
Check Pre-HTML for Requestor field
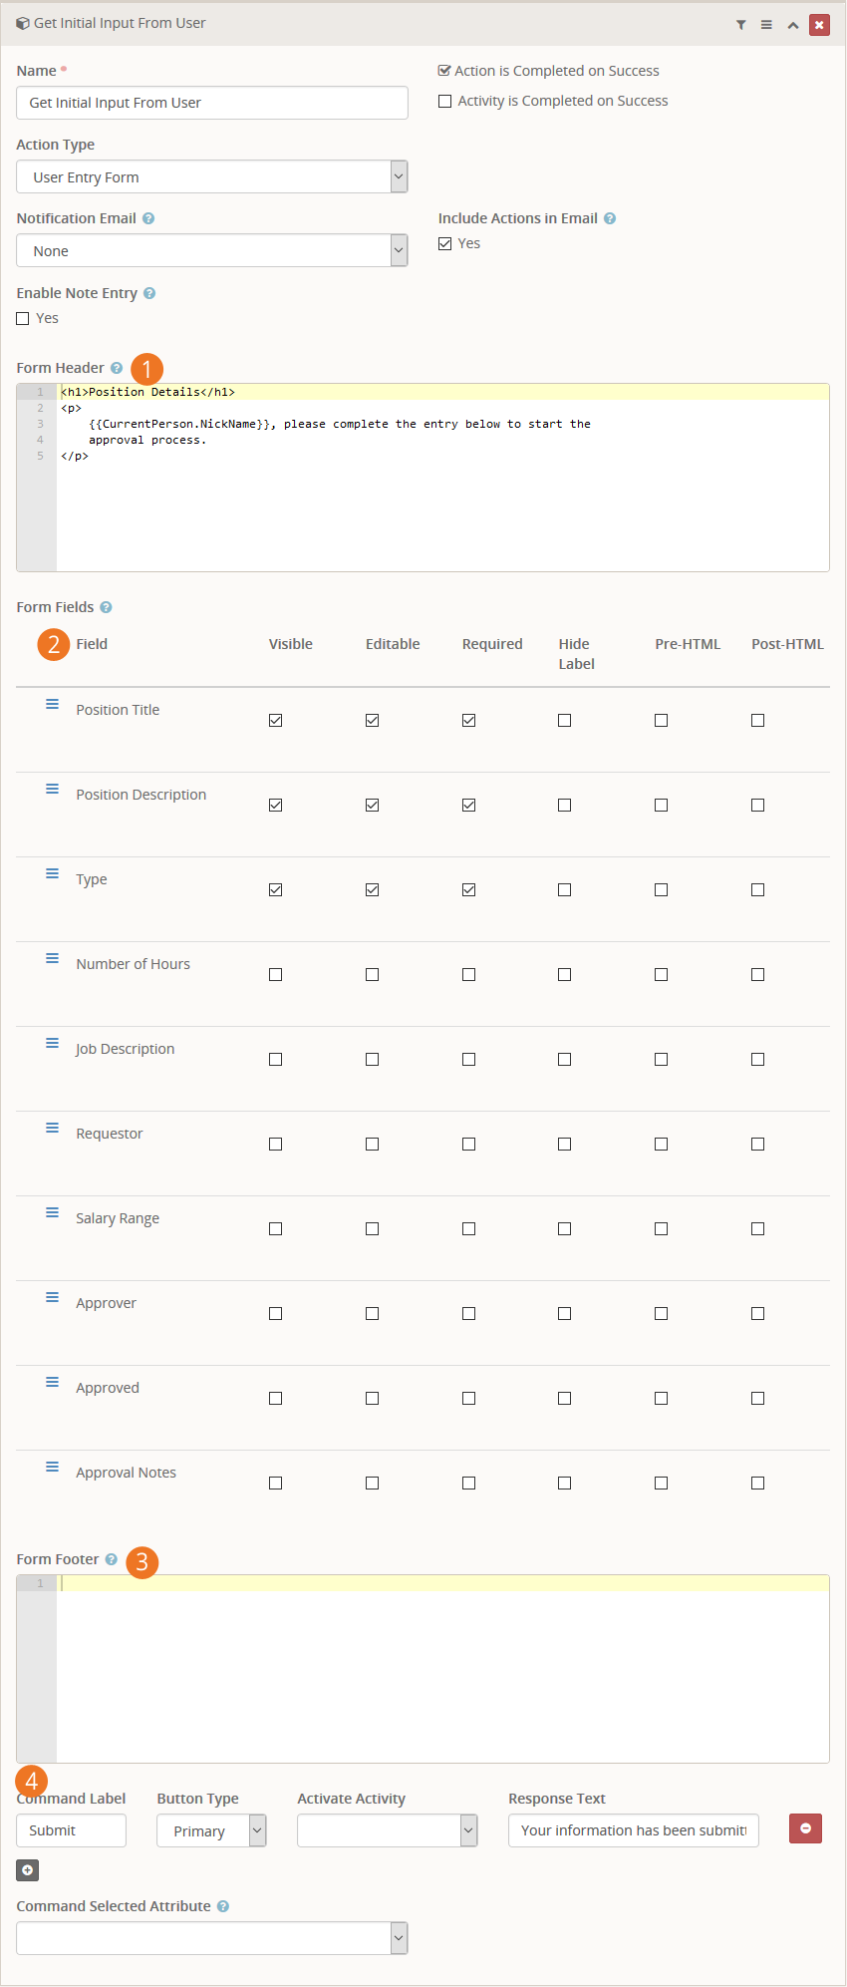click(661, 1144)
